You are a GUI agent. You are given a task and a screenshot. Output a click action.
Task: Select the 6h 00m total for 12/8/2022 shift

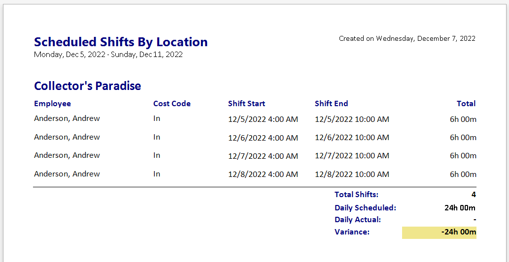463,174
